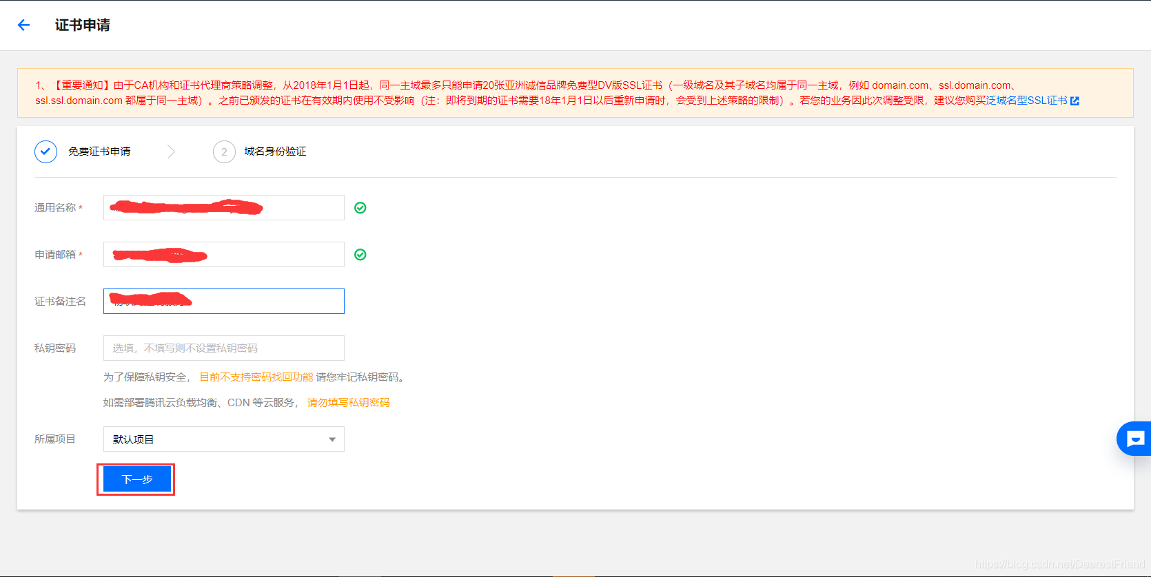Click the 所属项目 field label

point(55,439)
